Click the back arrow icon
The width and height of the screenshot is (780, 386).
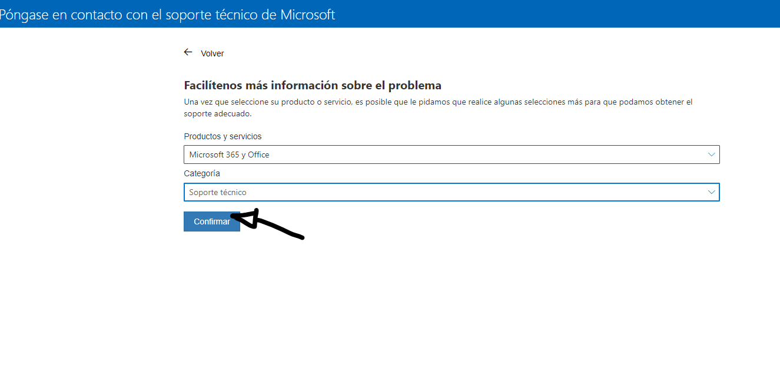[188, 52]
